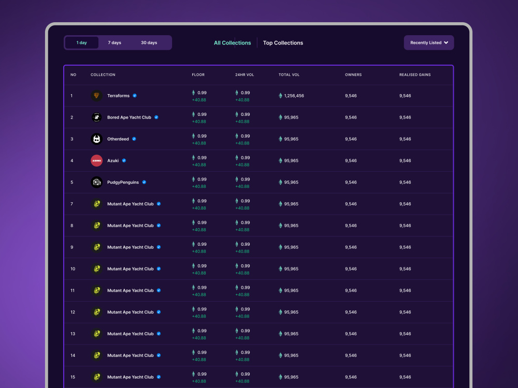518x388 pixels.
Task: Click the avatar in row 9
Action: 96,247
